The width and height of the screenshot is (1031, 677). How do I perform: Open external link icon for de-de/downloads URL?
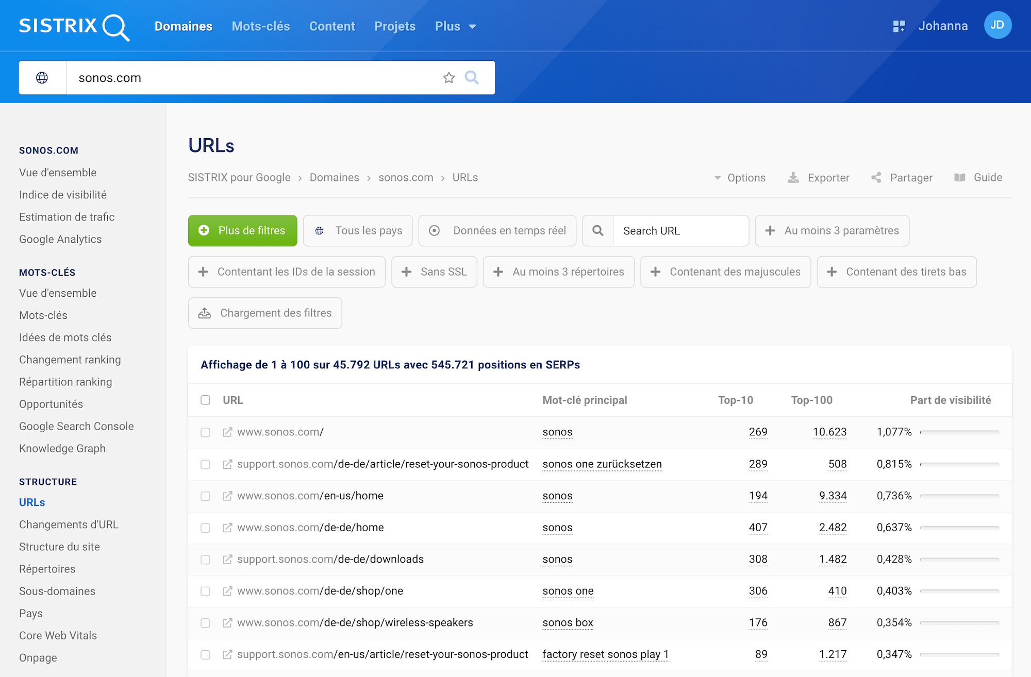click(x=227, y=560)
